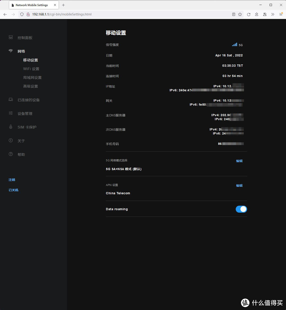The height and width of the screenshot is (310, 286).
Task: Click the IP地址 label
Action: [x=110, y=86]
